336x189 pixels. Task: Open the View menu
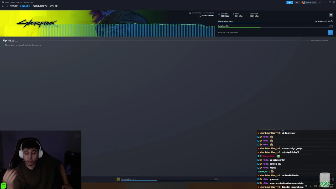point(13,2)
